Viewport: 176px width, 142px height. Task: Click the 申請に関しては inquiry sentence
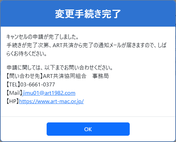pos(60,68)
